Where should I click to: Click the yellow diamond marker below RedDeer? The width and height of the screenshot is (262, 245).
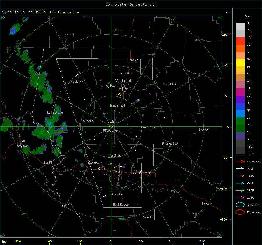120,95
